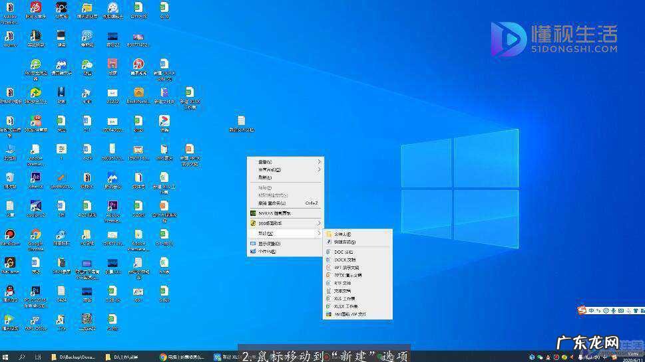Image resolution: width=645 pixels, height=362 pixels.
Task: Open the Recycle Bin desktop icon
Action: tap(9, 177)
